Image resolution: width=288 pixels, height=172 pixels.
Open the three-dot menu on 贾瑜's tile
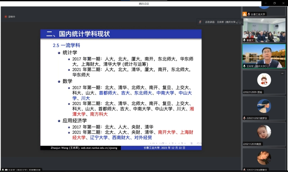[282, 73]
